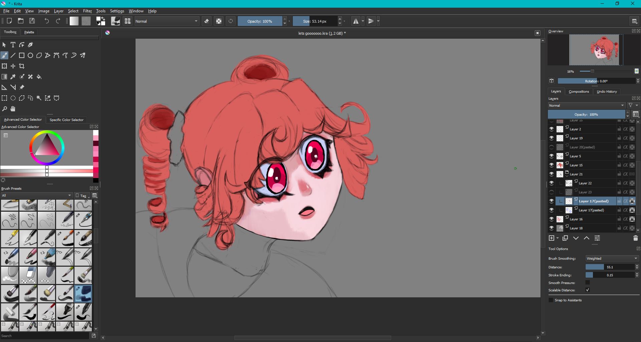
Task: Enable the Smooth Pressure checkbox
Action: point(588,283)
